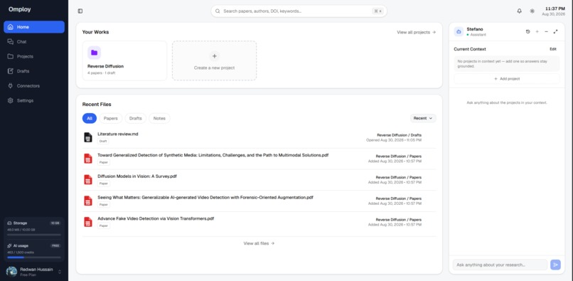Screen dimensions: 573x281
Task: Expand the user account menu chevron
Action: click(60, 272)
